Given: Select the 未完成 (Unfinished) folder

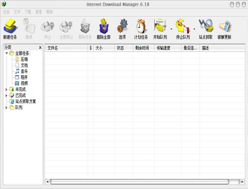Looking at the screenshot, I should 18,89.
